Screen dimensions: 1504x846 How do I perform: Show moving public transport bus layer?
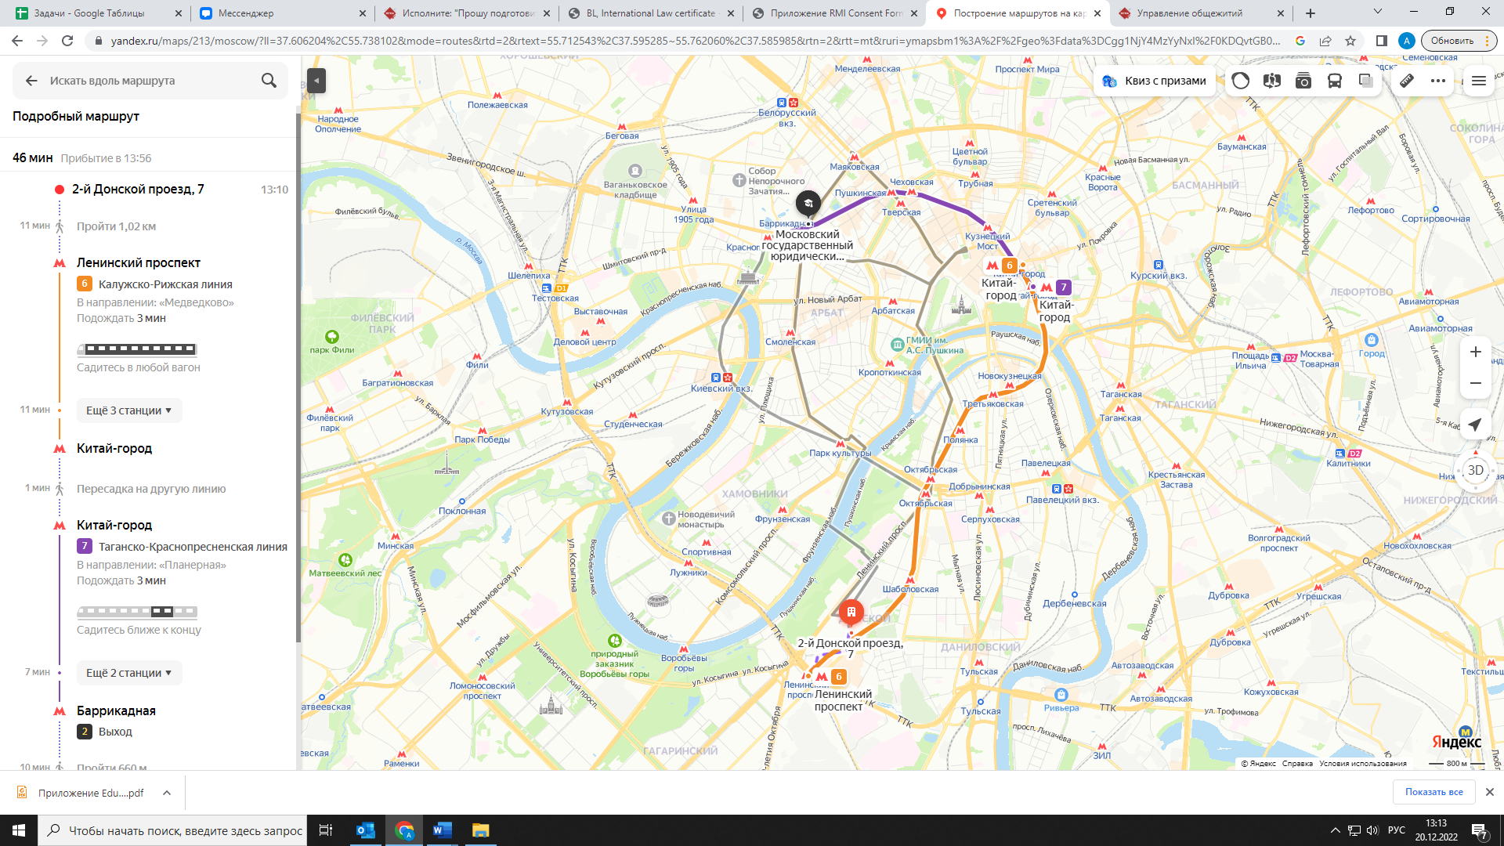pyautogui.click(x=1335, y=81)
